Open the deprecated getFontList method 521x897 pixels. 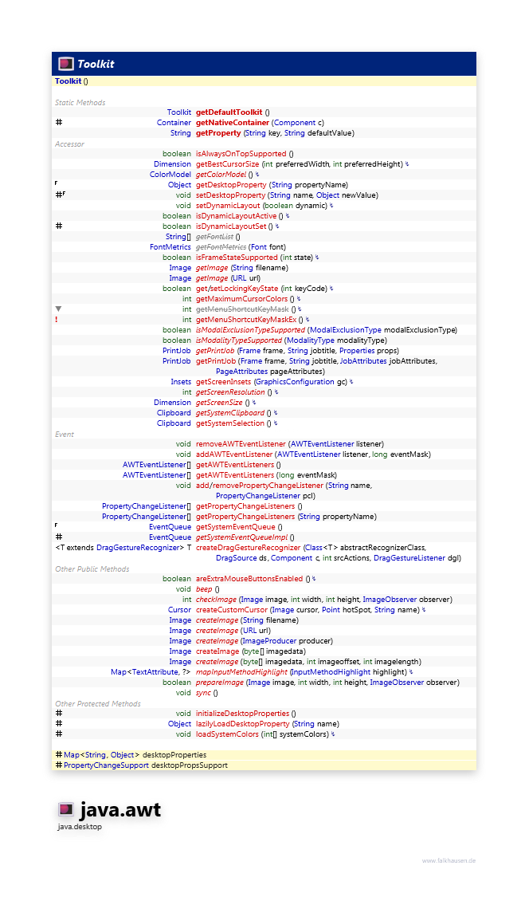click(215, 237)
